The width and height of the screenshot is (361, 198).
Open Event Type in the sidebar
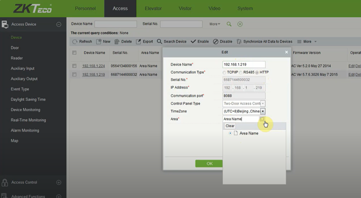pos(20,89)
